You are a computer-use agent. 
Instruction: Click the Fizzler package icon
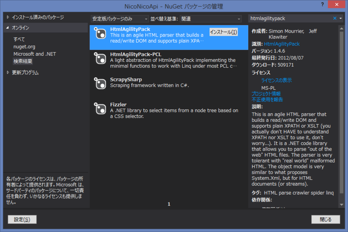coord(100,108)
